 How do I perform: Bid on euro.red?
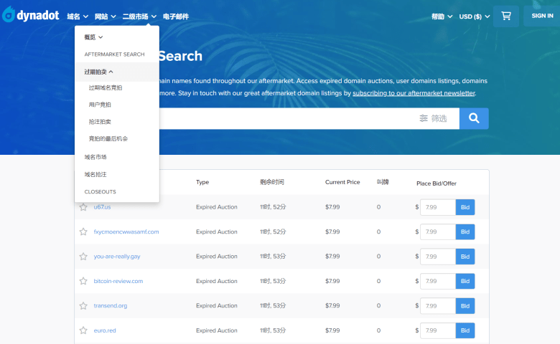point(465,330)
